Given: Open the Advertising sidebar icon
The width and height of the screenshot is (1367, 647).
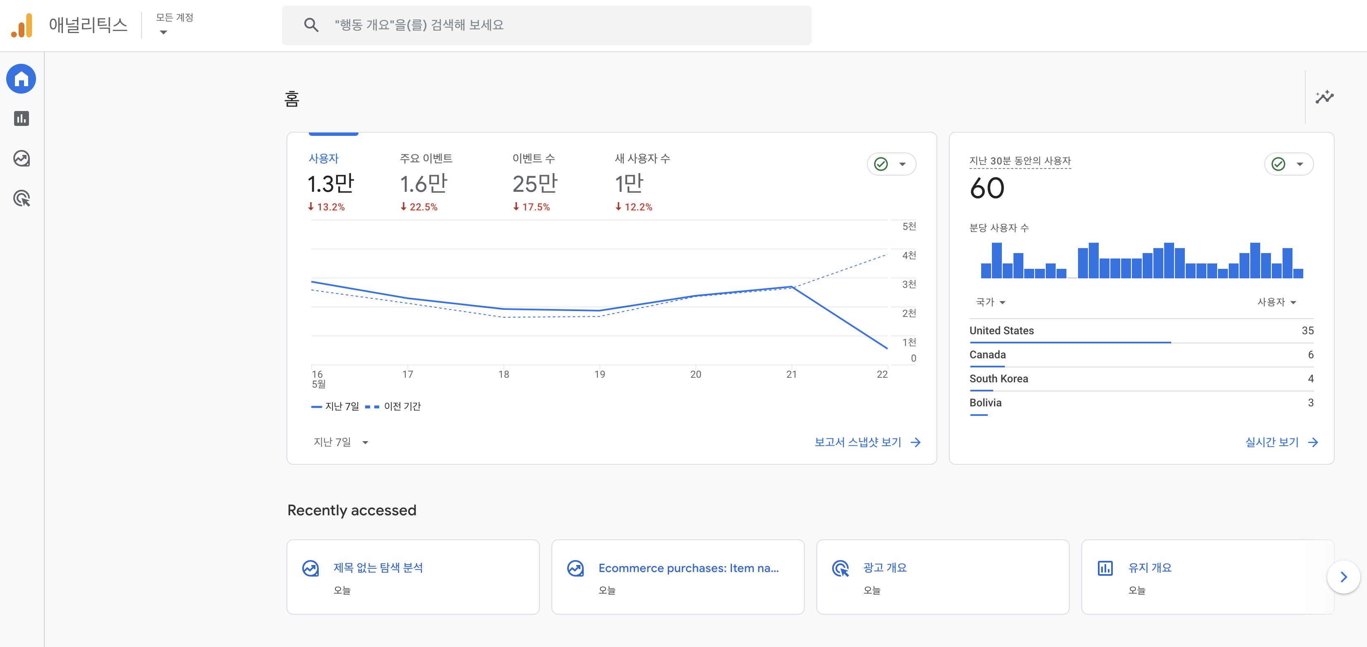Looking at the screenshot, I should click(21, 198).
